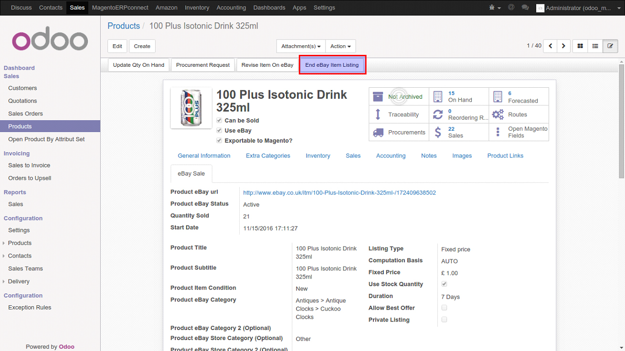Click the Traceability arrows icon
The height and width of the screenshot is (351, 625).
(378, 114)
